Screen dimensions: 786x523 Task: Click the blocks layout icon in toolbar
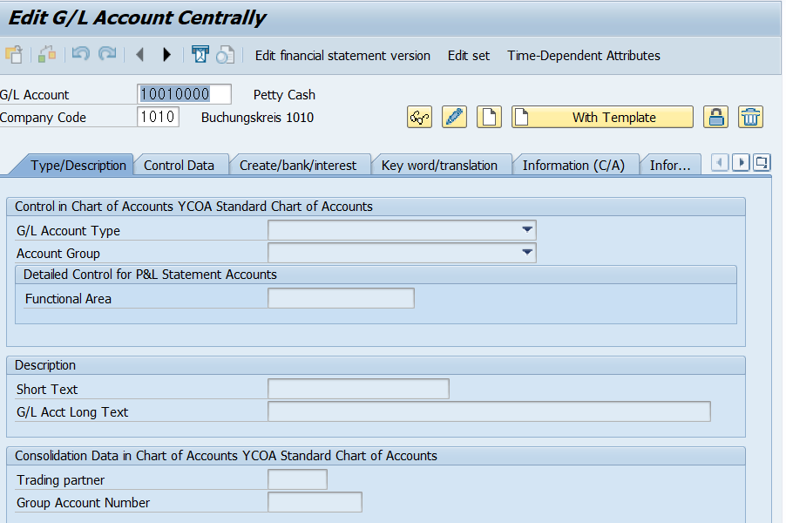click(47, 54)
